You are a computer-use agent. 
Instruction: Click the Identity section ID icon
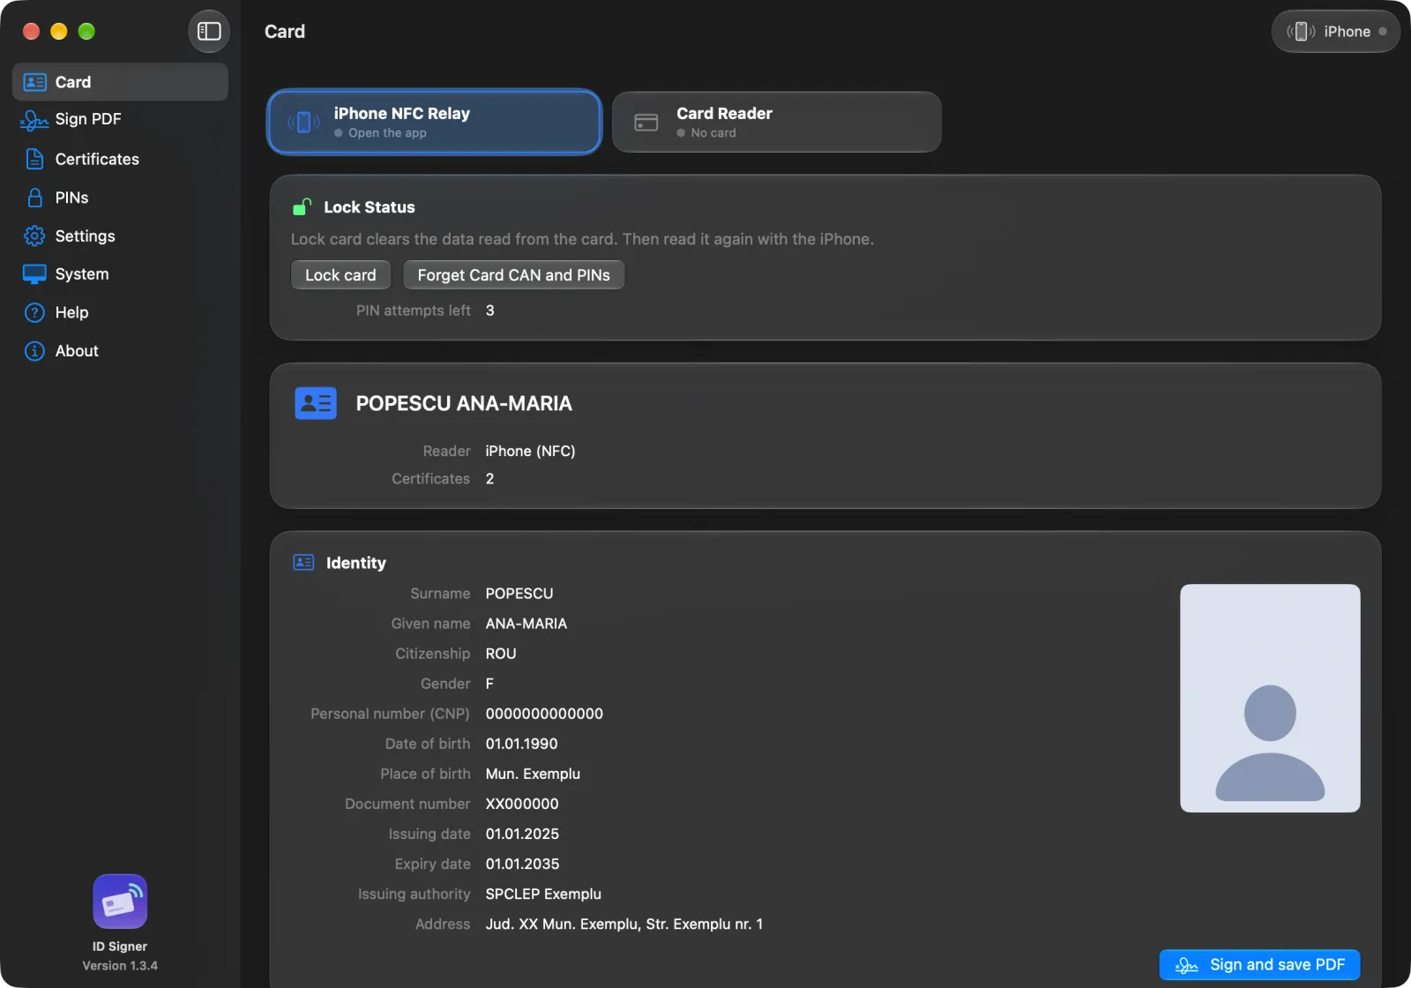[303, 562]
